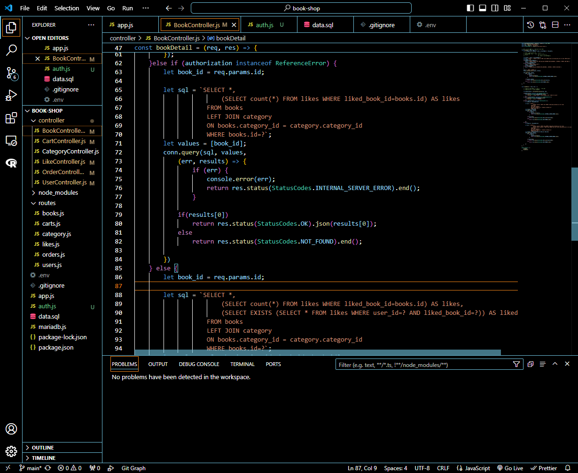This screenshot has height=473, width=578.
Task: Expand the OUTLINE section
Action: tap(62, 448)
